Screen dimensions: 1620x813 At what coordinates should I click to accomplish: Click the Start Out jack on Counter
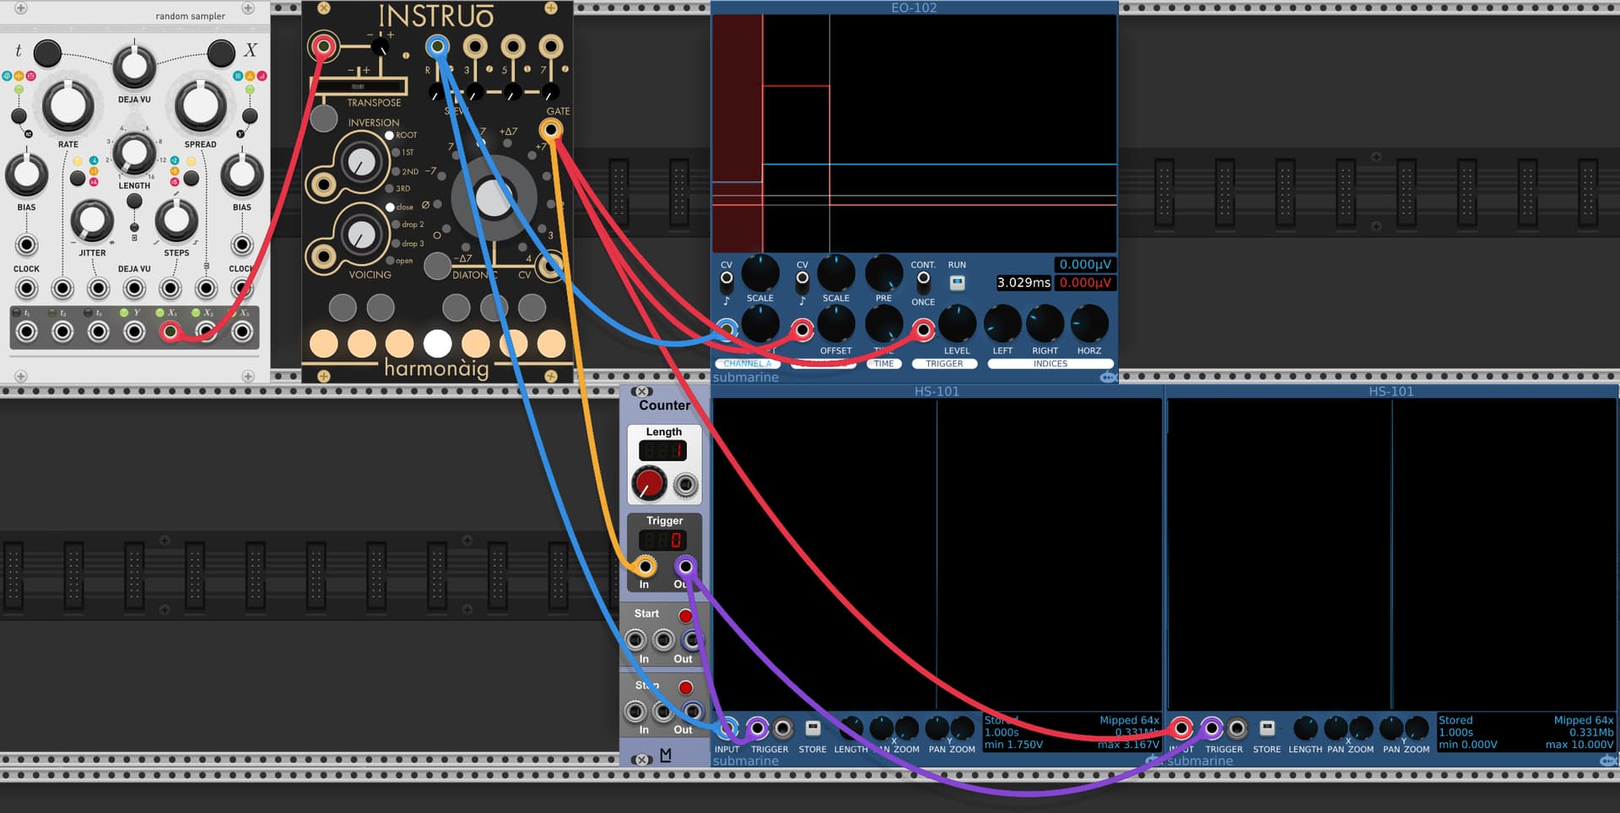tap(692, 640)
